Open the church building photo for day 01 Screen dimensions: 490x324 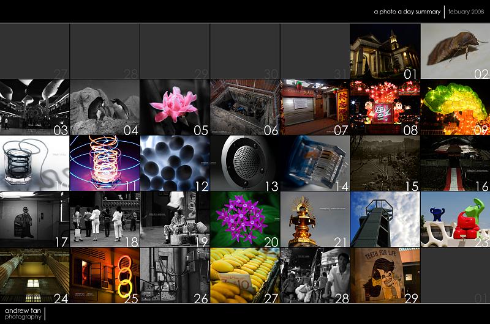tap(385, 51)
